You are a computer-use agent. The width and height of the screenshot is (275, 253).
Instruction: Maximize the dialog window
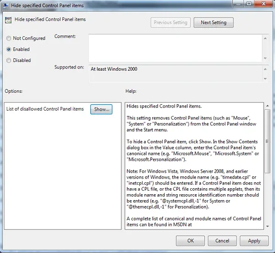point(249,4)
